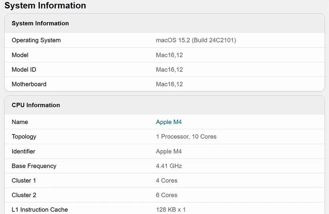Click the L1 Instruction Cache row label
This screenshot has height=214, width=329.
point(40,210)
